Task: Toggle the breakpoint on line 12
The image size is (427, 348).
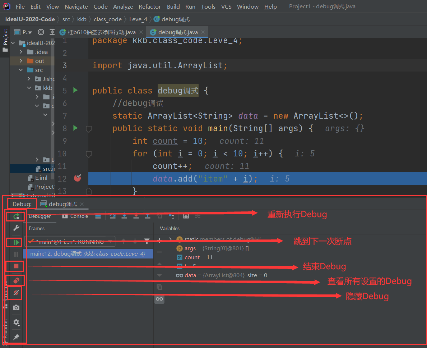Action: click(78, 178)
